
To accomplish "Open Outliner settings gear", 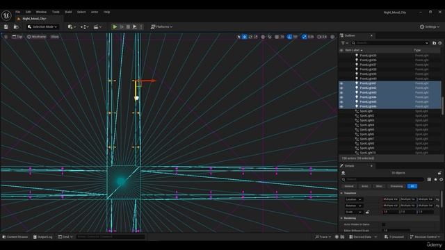I will click(x=440, y=43).
